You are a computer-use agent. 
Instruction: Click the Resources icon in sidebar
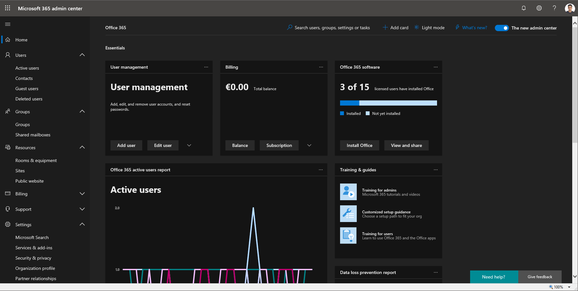coord(8,147)
